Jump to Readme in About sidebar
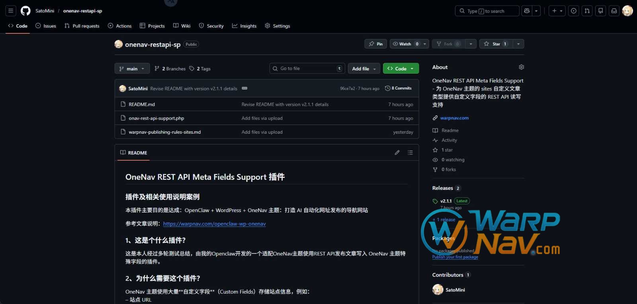Viewport: 637px width, 304px height. [x=446, y=130]
